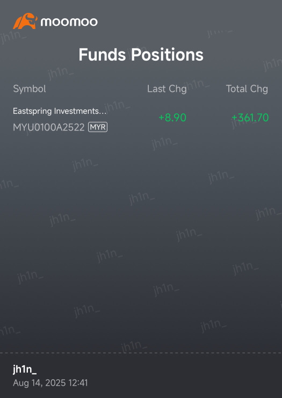282x398 pixels.
Task: Click the Funds Positions heading
Action: point(141,54)
